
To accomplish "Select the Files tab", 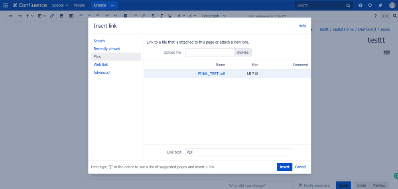I will (116, 57).
